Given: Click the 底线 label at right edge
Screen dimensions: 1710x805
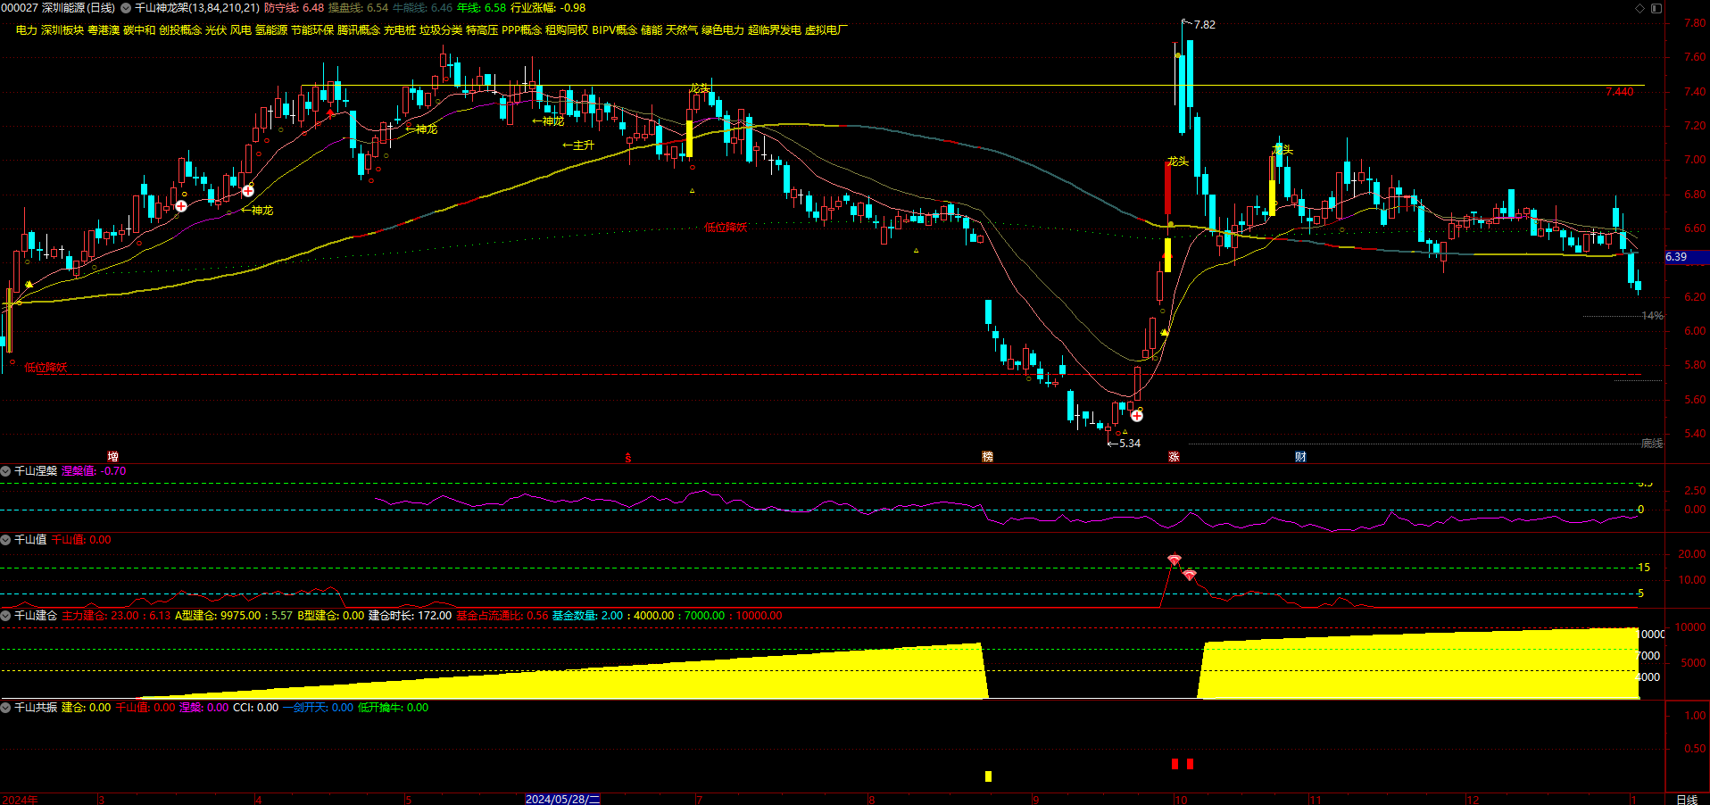Looking at the screenshot, I should (1652, 444).
